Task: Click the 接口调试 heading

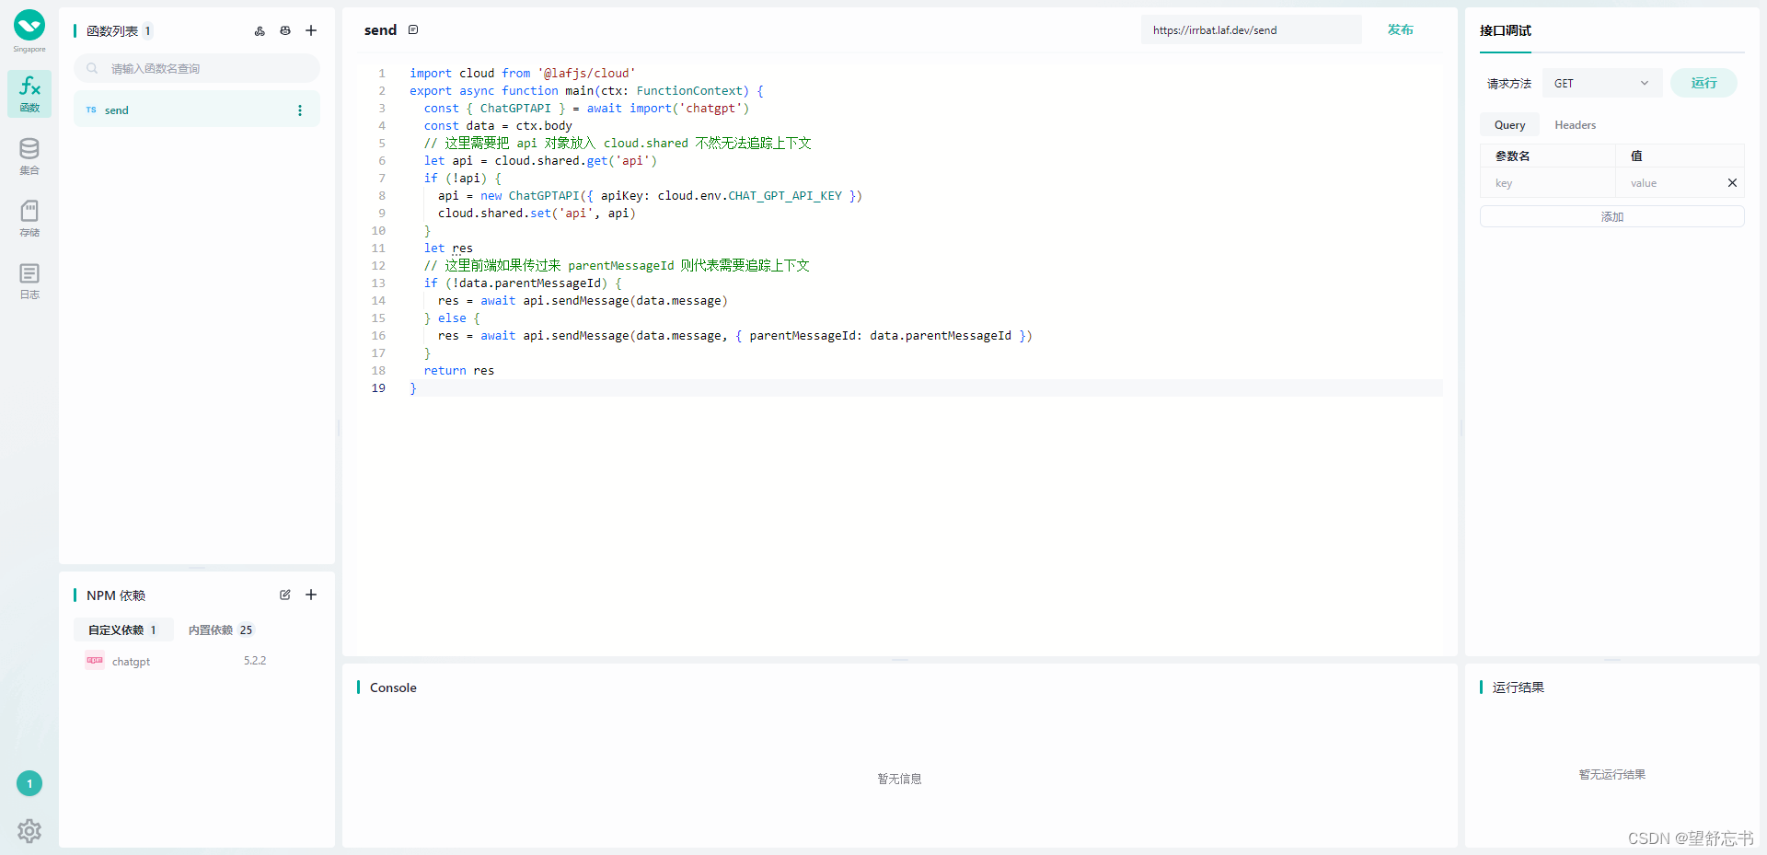Action: coord(1506,30)
